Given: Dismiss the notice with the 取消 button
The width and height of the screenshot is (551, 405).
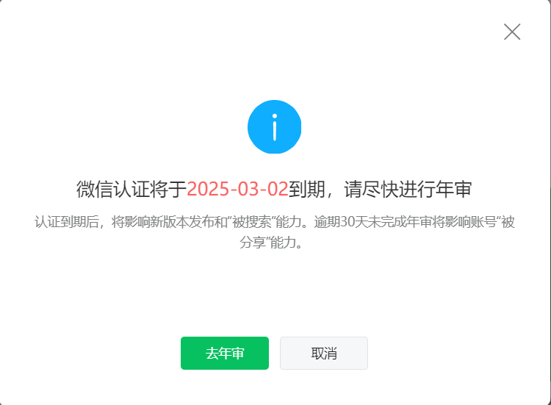Looking at the screenshot, I should coord(324,353).
